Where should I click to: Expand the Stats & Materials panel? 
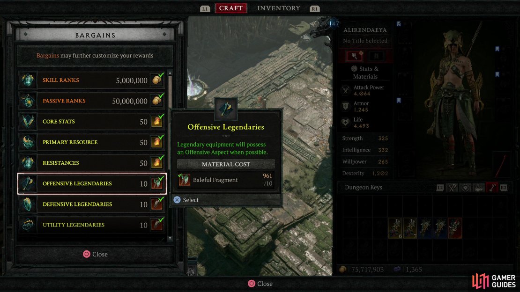365,73
